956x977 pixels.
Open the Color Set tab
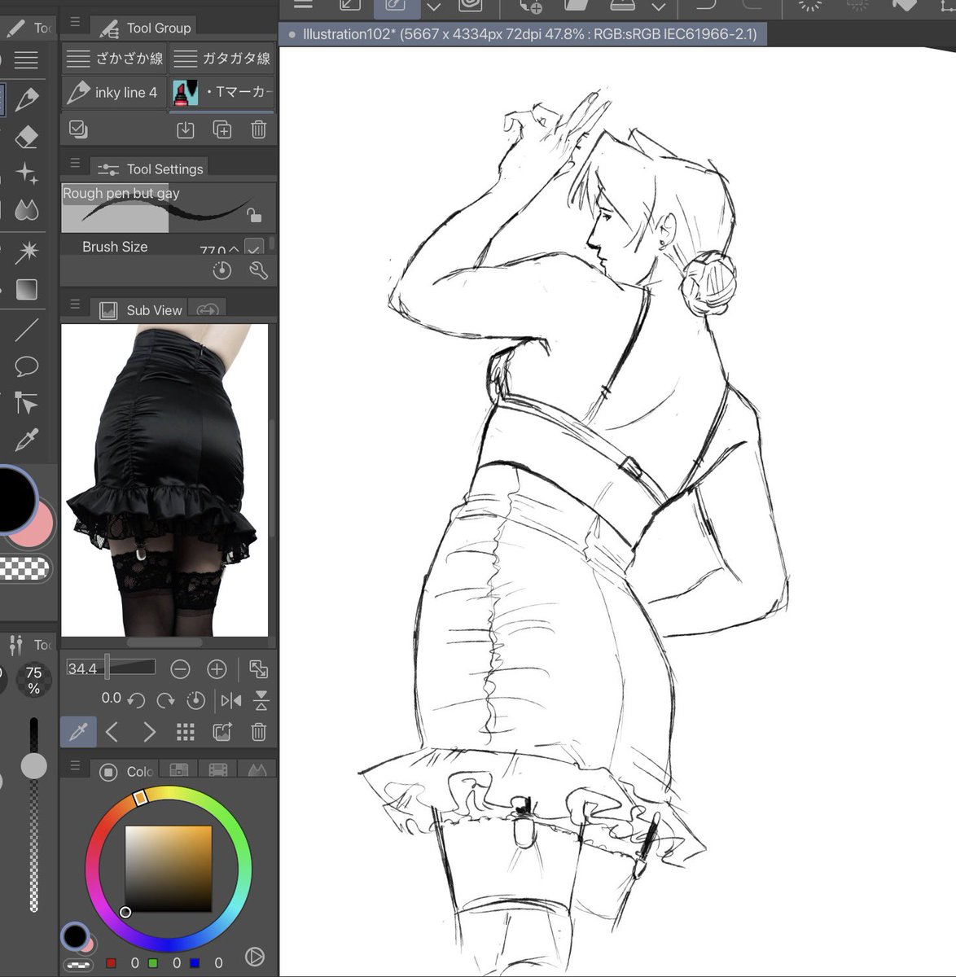(x=178, y=770)
